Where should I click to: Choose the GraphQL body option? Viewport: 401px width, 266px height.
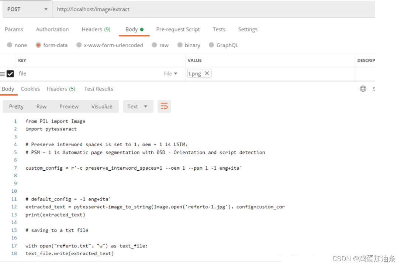click(211, 45)
